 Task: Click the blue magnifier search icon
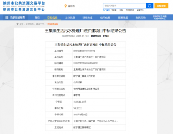pos(150,6)
